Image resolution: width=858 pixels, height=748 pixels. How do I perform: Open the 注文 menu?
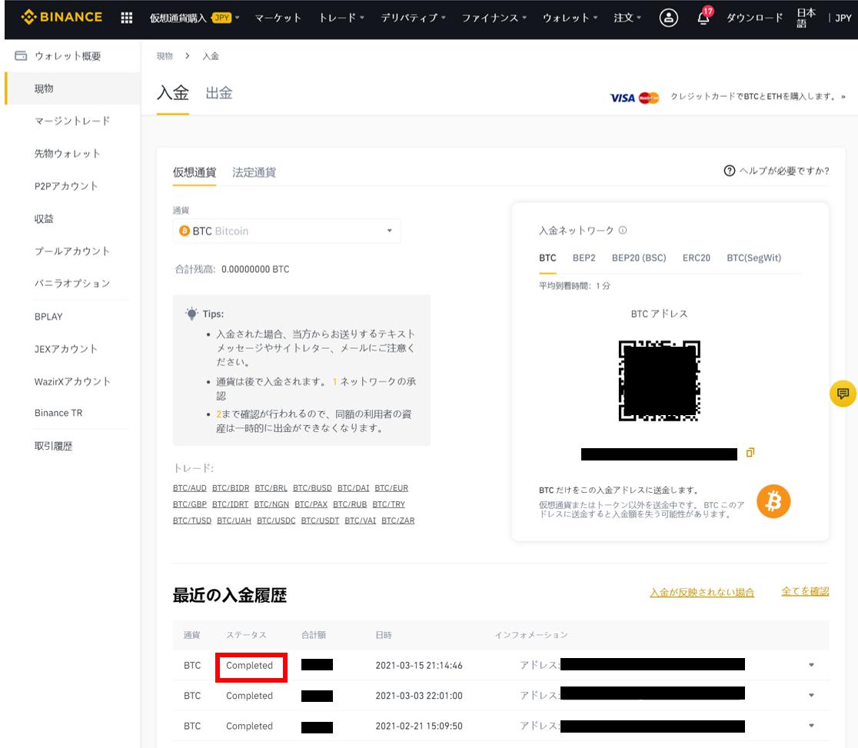pos(627,18)
